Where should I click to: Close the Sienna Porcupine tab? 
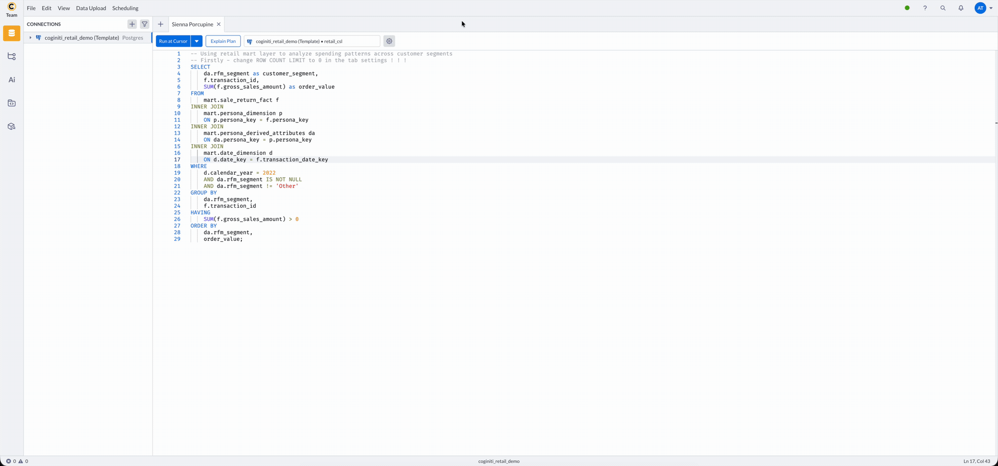click(219, 24)
